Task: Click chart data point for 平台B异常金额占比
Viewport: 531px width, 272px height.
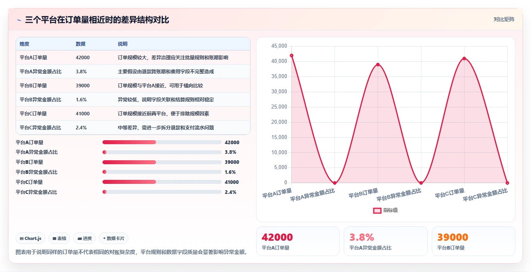Action: tap(421, 183)
